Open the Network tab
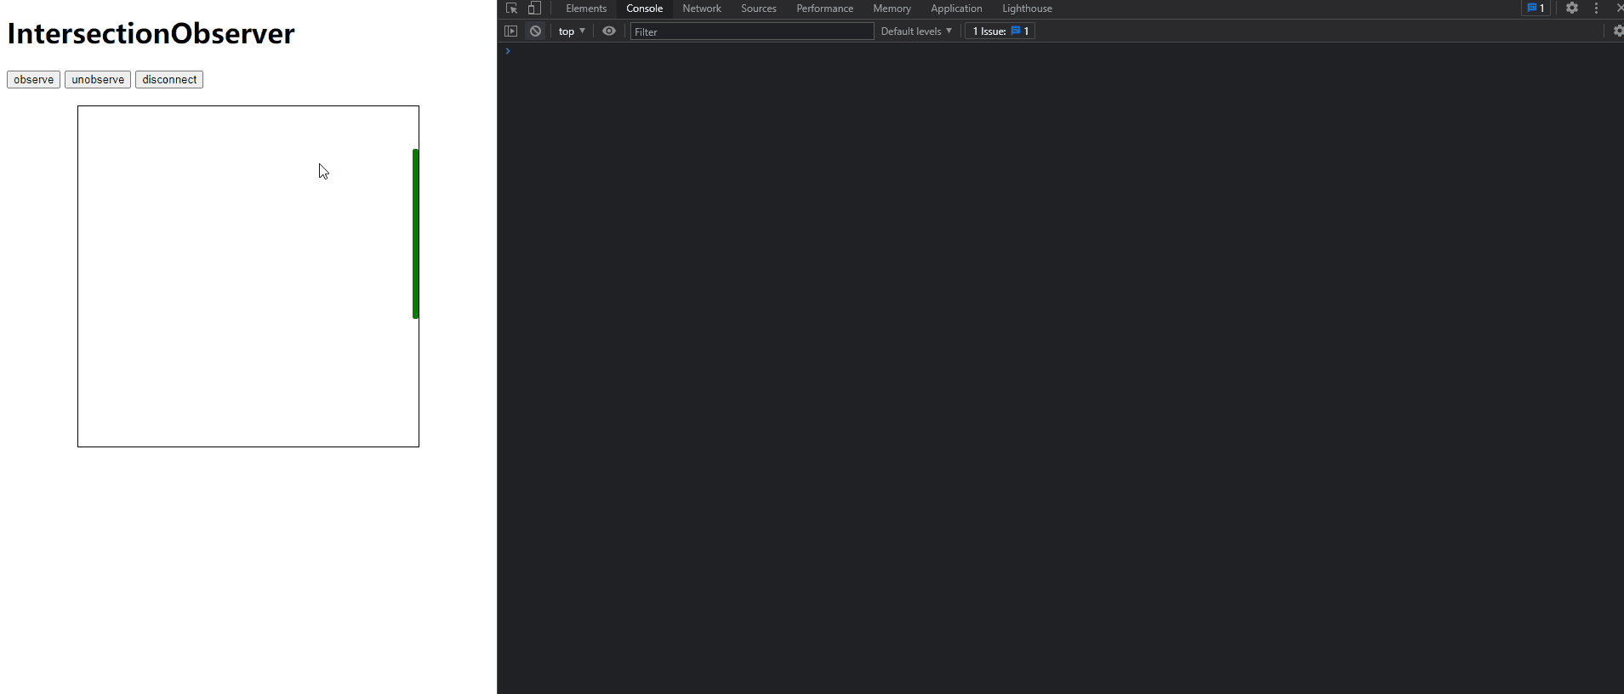Viewport: 1624px width, 694px height. [702, 9]
